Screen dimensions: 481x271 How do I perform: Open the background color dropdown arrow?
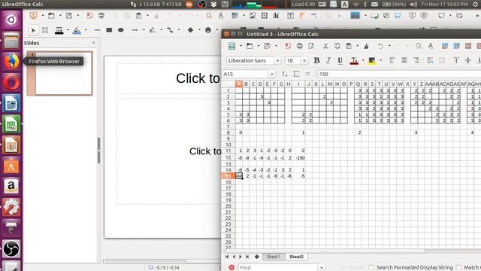[x=381, y=60]
